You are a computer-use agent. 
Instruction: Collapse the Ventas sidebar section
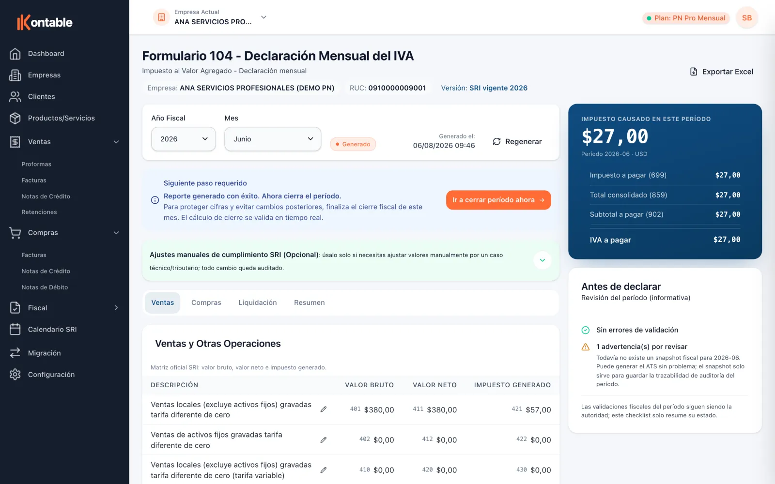click(x=116, y=142)
